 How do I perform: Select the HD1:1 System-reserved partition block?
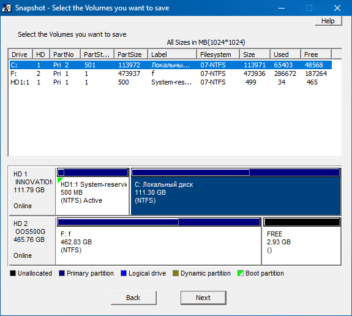92,192
